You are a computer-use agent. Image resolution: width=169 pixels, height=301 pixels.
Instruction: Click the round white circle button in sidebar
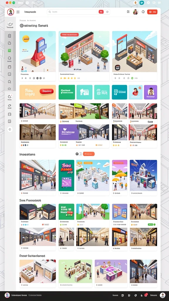[10, 129]
